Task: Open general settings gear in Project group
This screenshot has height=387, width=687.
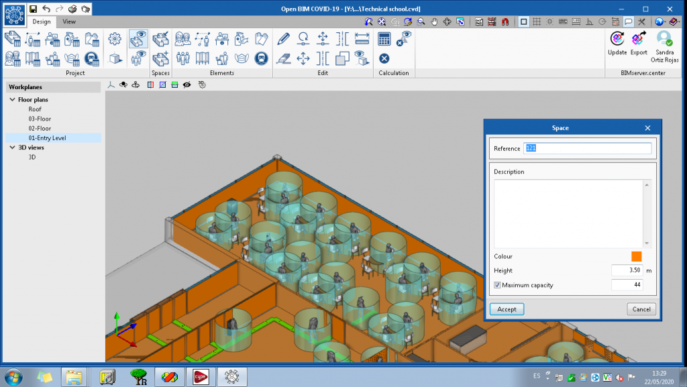Action: click(x=115, y=39)
